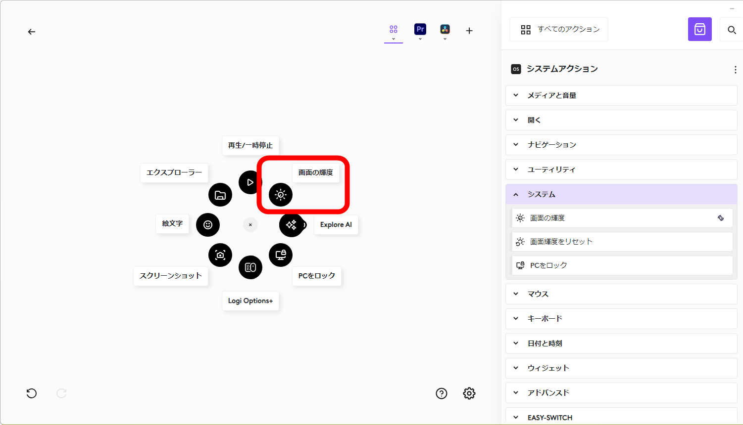
Task: Close the ring with center X button
Action: pyautogui.click(x=250, y=225)
